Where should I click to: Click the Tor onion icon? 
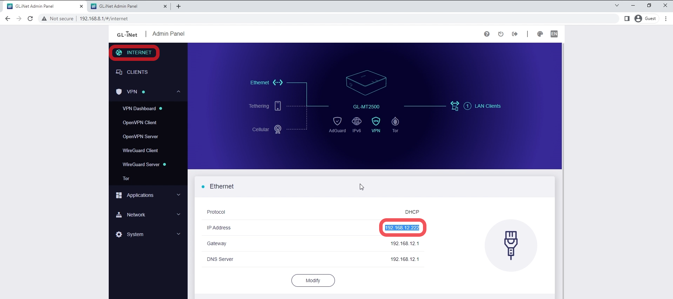[x=395, y=121]
